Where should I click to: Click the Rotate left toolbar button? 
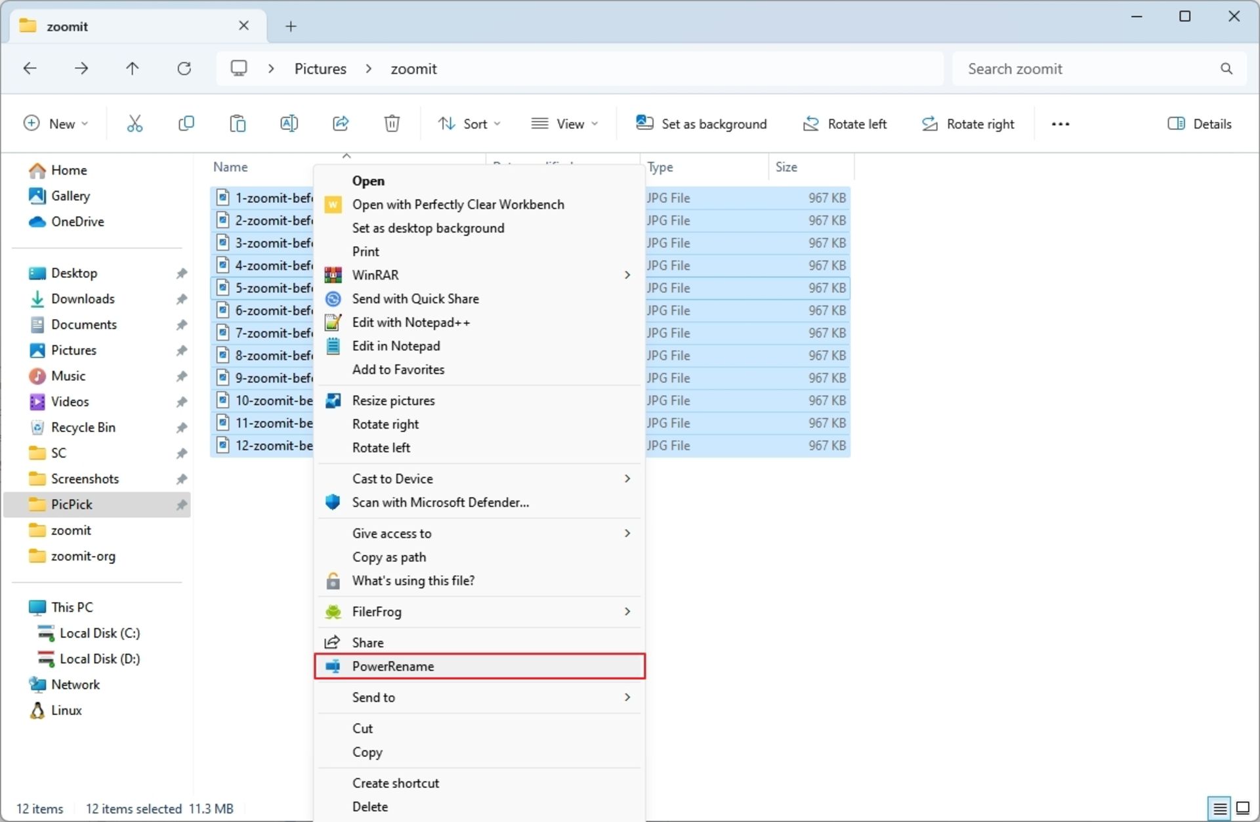(x=845, y=123)
